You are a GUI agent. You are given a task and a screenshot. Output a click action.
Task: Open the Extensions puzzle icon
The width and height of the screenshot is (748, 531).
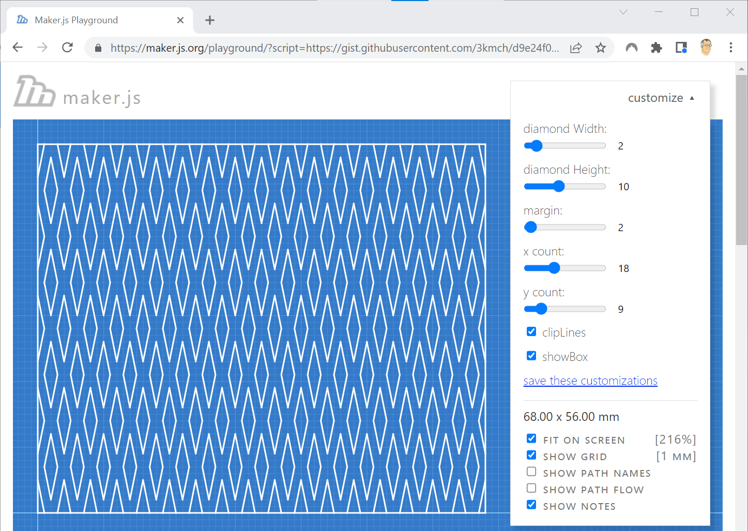click(657, 48)
